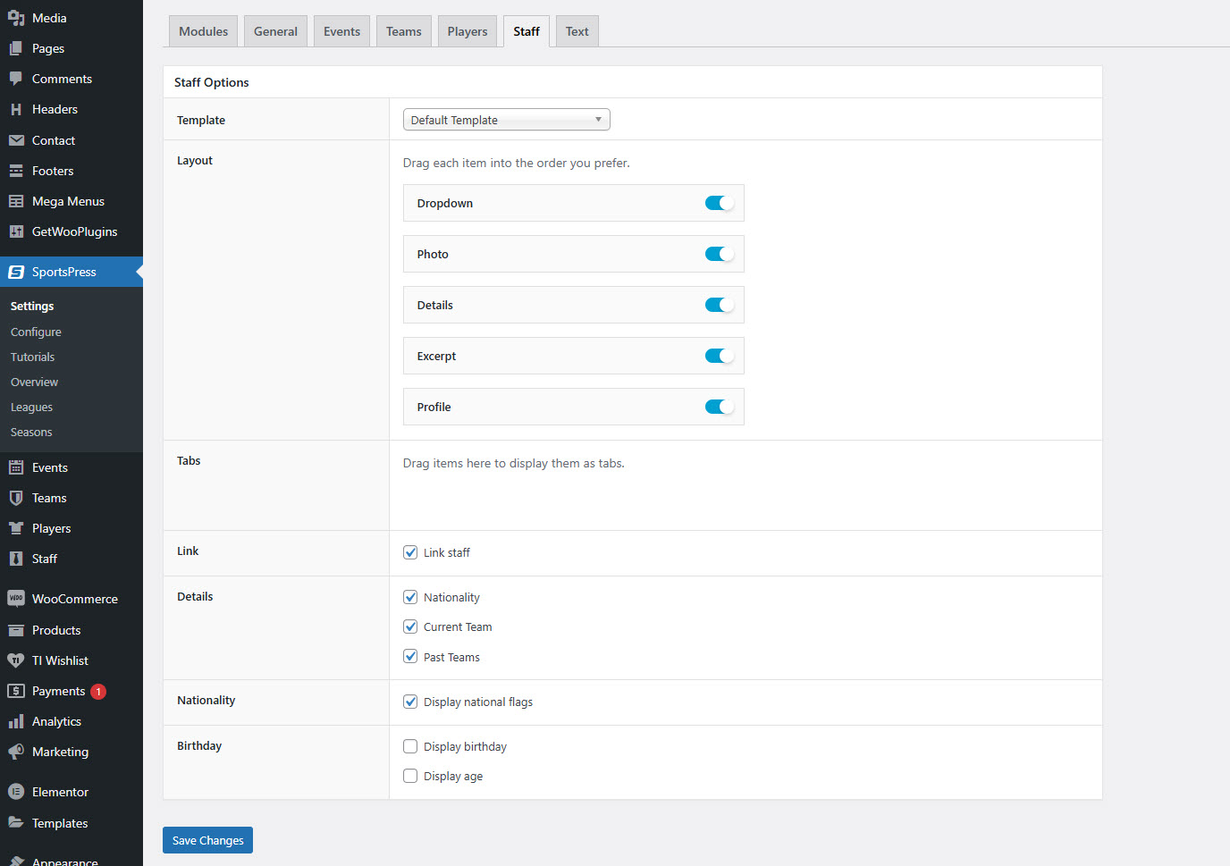
Task: Click the Templates folder icon
Action: click(16, 823)
